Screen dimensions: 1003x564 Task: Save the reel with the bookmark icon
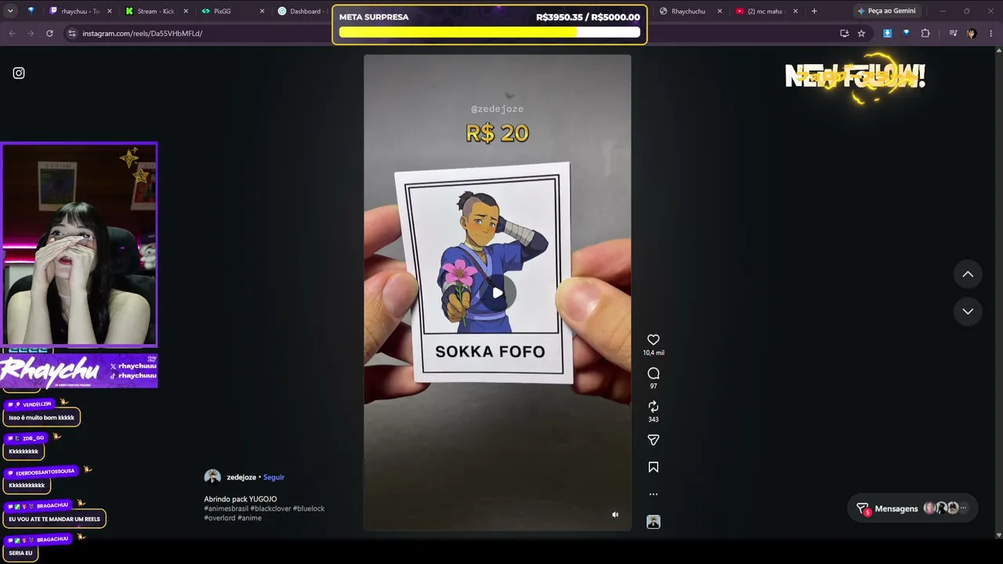pyautogui.click(x=654, y=468)
